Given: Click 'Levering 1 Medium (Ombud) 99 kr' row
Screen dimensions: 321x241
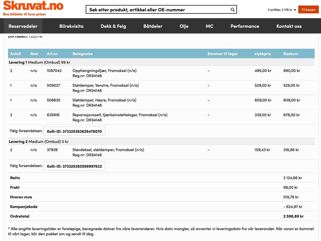Looking at the screenshot, I should click(x=161, y=62).
